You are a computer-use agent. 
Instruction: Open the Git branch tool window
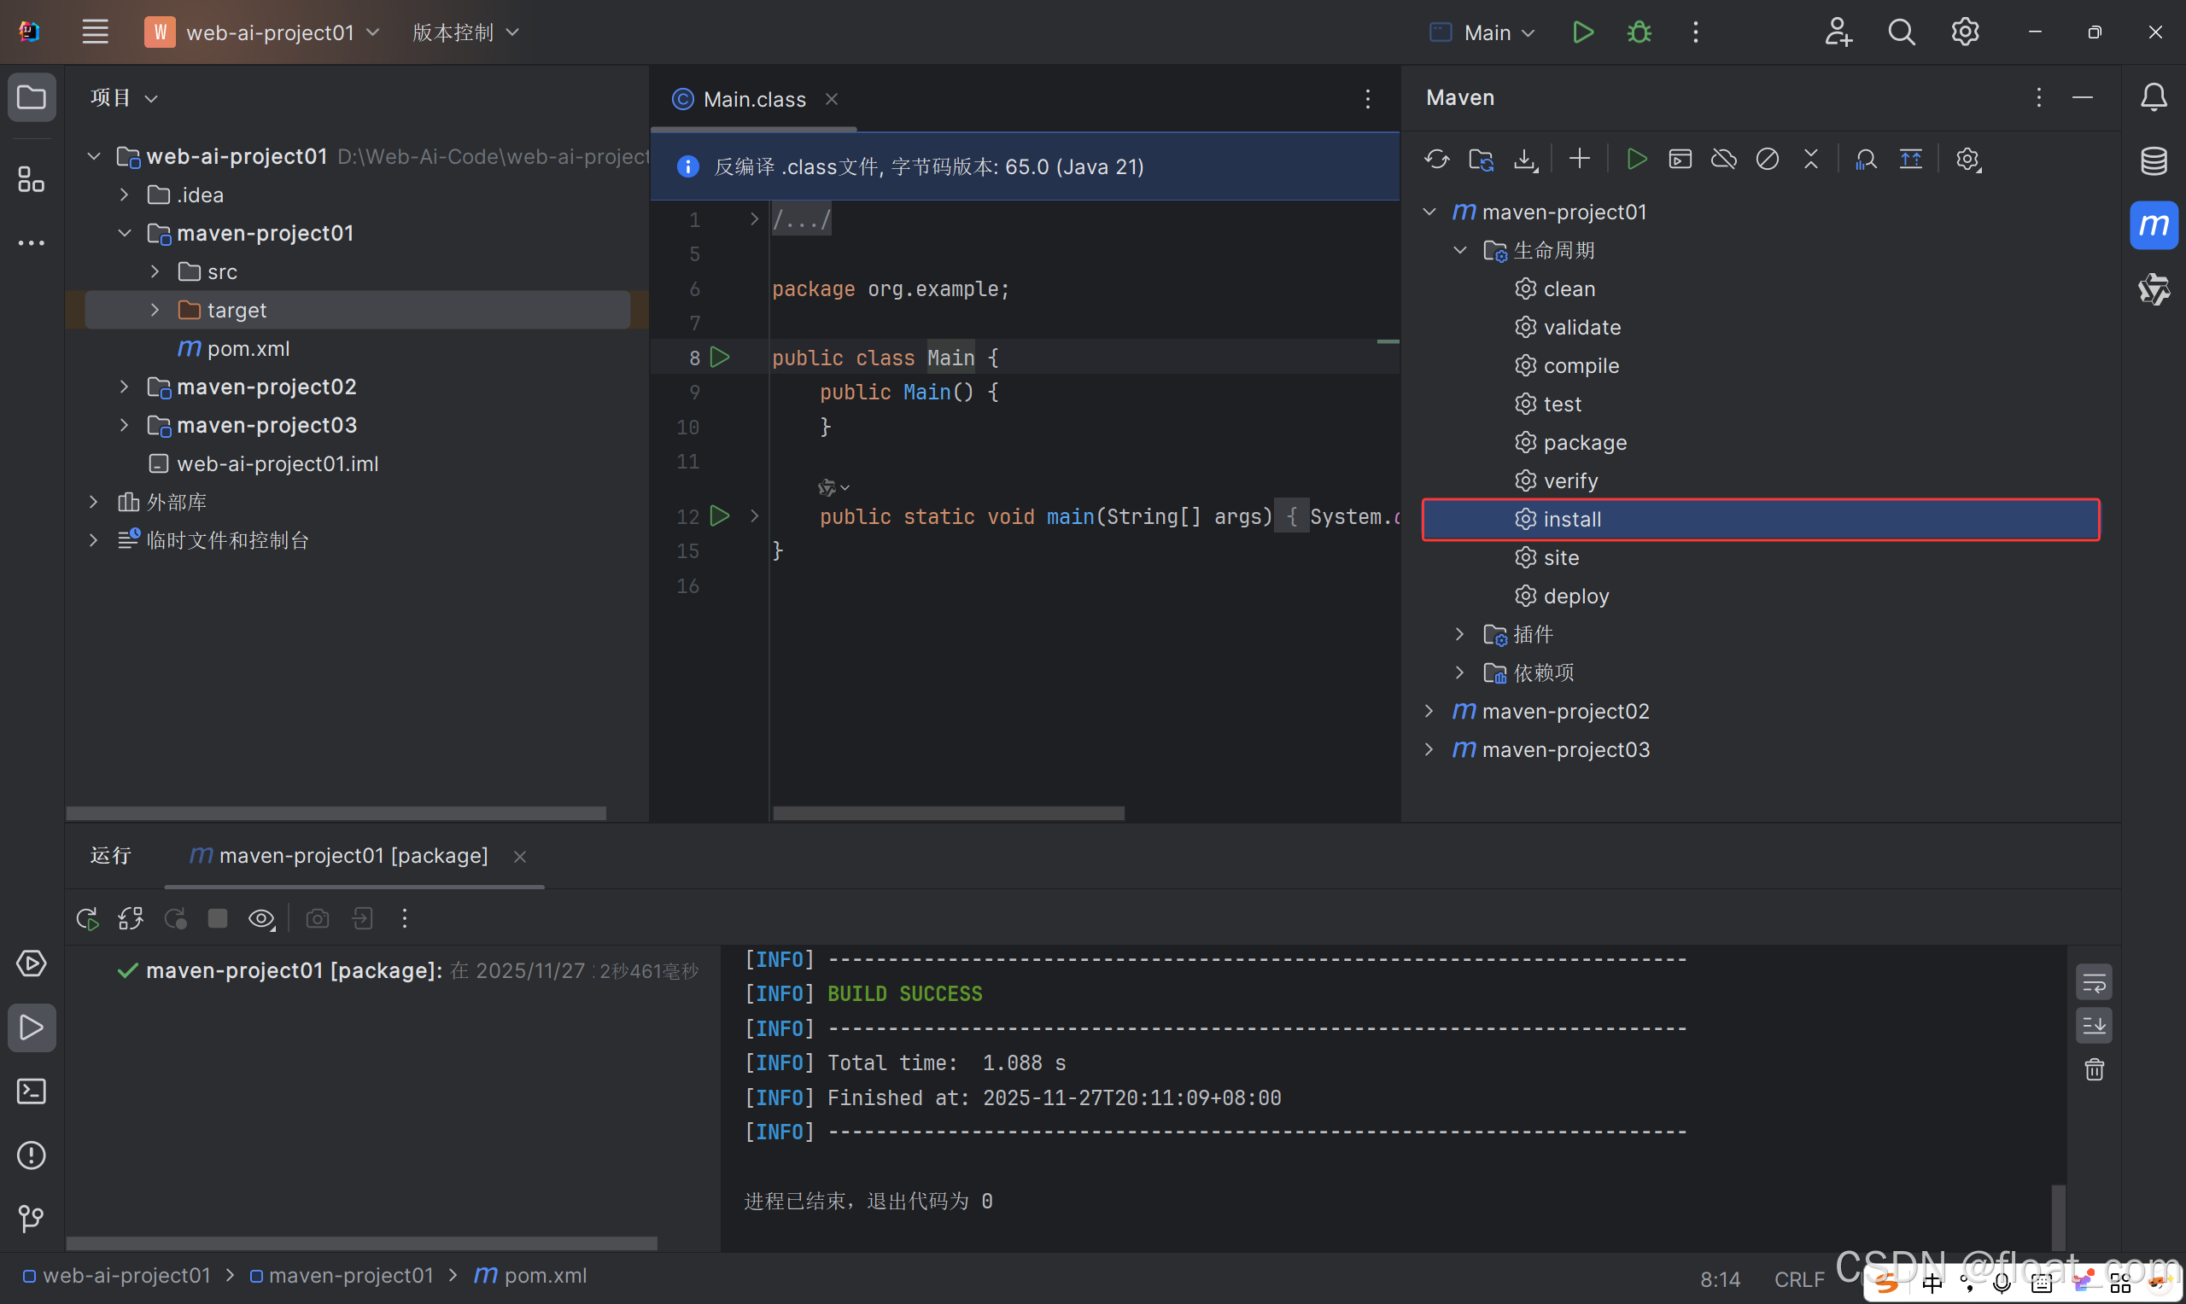click(x=32, y=1218)
